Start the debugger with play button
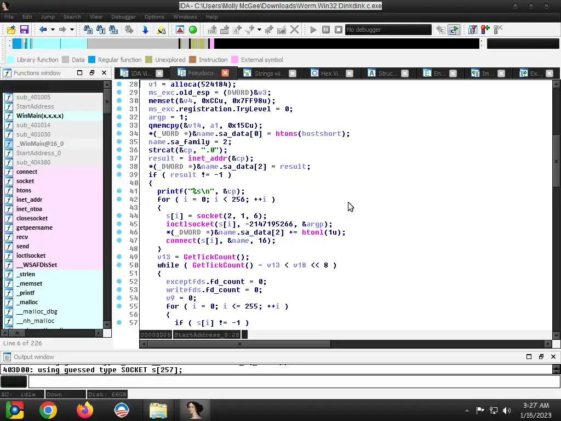The width and height of the screenshot is (561, 421). click(313, 30)
